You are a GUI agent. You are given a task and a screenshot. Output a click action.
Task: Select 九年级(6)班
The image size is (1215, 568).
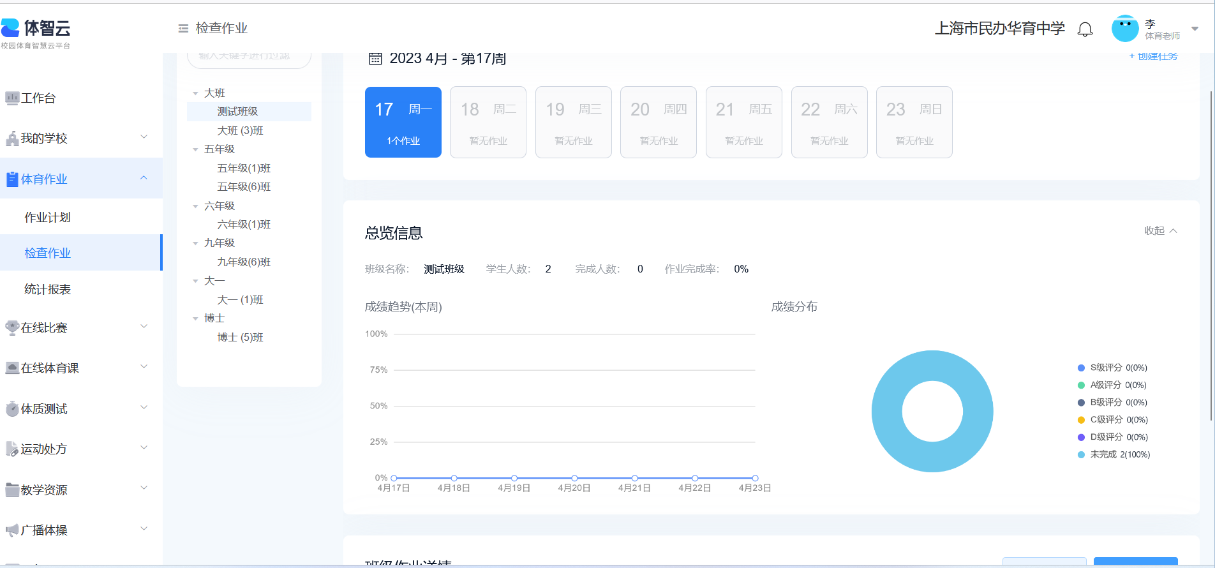coord(244,262)
